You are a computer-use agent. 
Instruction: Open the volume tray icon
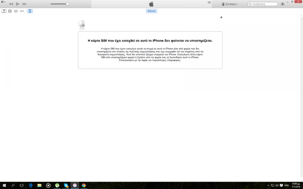[x=277, y=185]
